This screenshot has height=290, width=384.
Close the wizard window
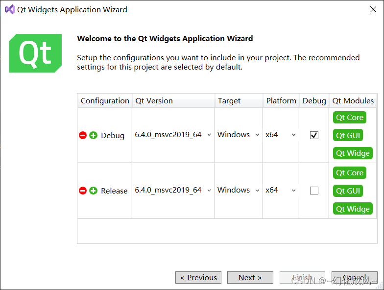(x=372, y=9)
